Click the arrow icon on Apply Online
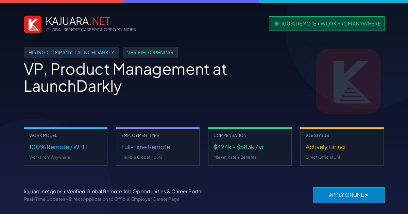 click(x=366, y=195)
